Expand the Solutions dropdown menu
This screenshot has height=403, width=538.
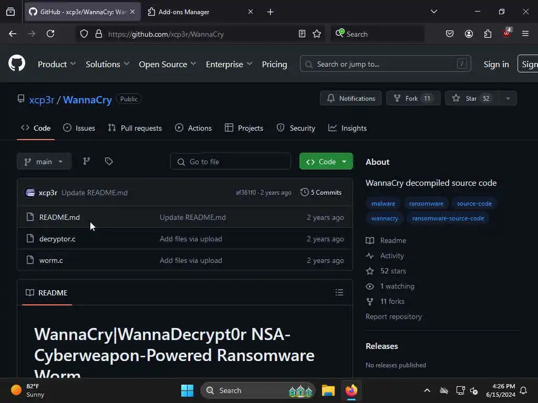107,64
